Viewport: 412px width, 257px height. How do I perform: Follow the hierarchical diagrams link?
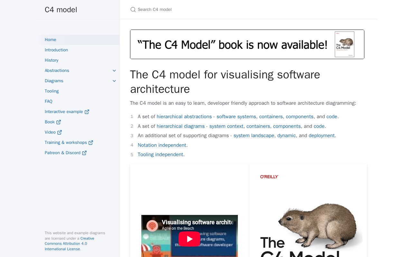coord(181,126)
